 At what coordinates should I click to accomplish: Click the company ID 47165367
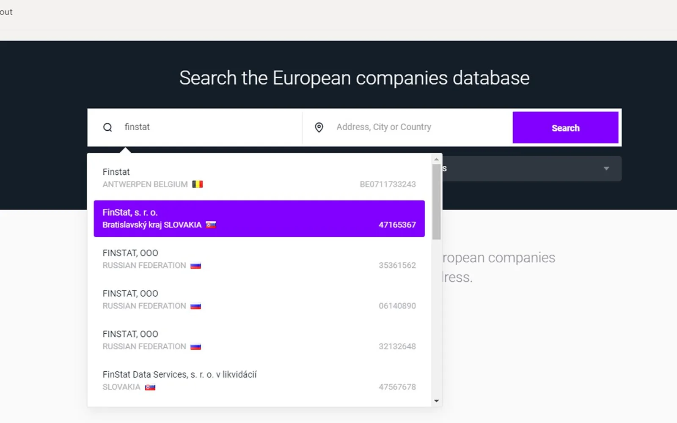coord(397,225)
